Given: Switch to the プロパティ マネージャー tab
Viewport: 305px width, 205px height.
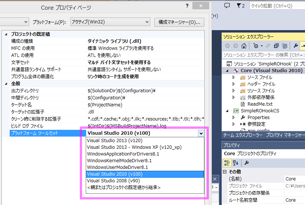Looking at the screenshot, I should pos(285,135).
